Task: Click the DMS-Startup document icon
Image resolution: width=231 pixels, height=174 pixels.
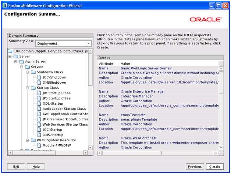Action: [39, 135]
